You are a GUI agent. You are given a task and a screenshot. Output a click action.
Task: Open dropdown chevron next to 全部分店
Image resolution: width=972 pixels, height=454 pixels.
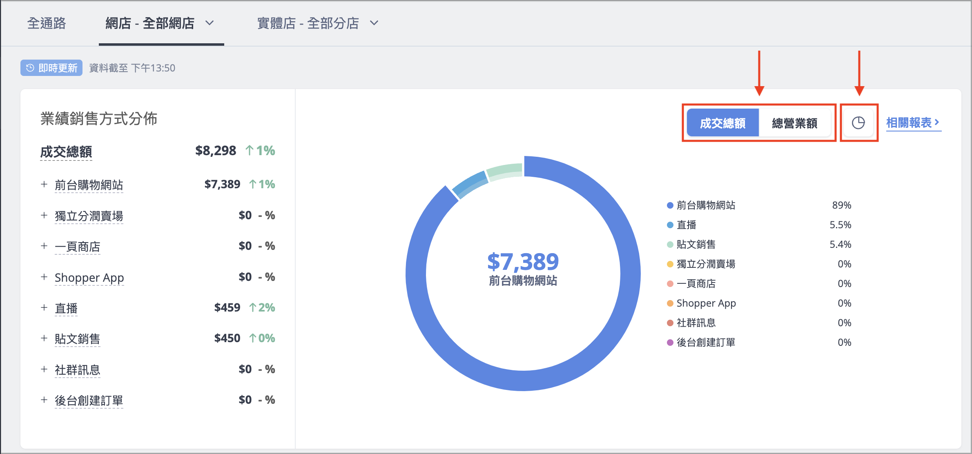click(374, 23)
